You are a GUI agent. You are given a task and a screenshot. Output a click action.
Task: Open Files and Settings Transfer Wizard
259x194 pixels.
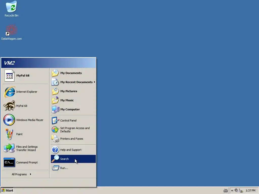(x=26, y=148)
